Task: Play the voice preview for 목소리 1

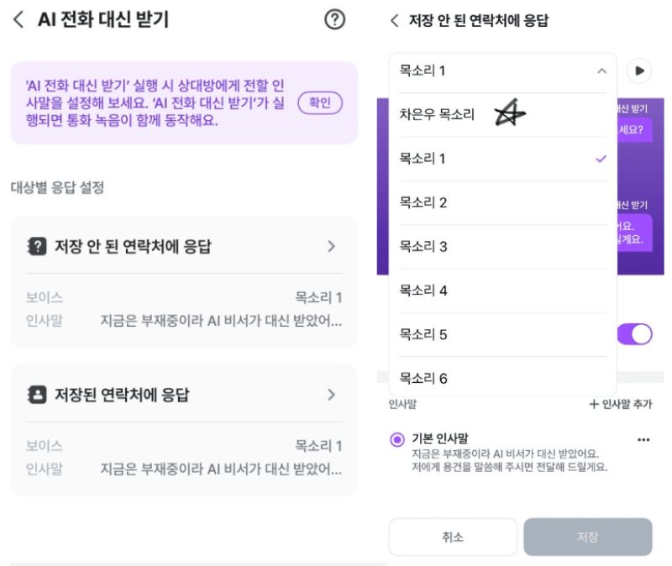Action: [640, 71]
